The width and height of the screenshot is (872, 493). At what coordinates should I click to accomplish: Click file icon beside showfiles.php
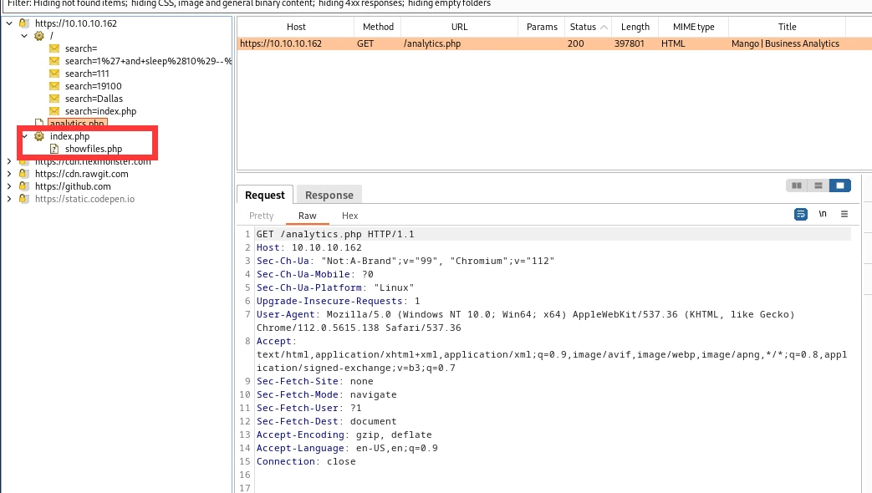[x=54, y=149]
